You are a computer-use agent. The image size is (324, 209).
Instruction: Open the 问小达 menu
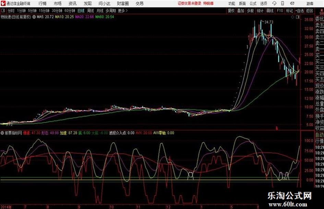(x=104, y=3)
